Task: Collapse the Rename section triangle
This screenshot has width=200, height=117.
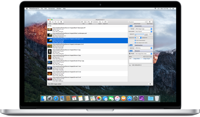Action: click(x=129, y=51)
